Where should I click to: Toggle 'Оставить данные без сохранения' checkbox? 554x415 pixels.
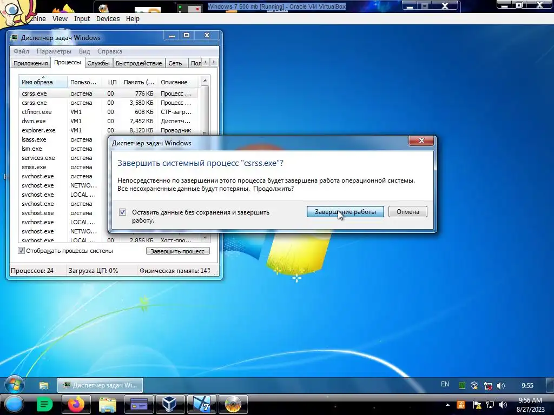122,212
